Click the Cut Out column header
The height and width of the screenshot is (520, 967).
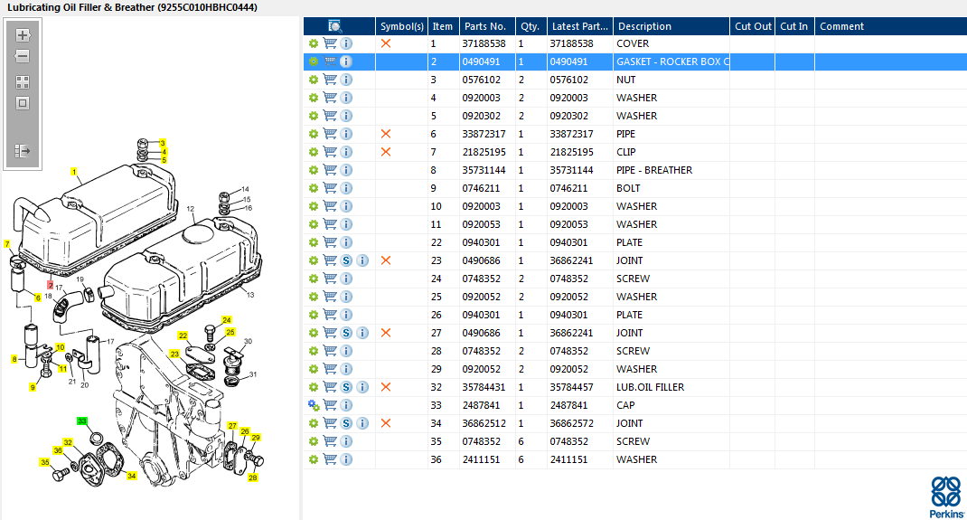753,26
